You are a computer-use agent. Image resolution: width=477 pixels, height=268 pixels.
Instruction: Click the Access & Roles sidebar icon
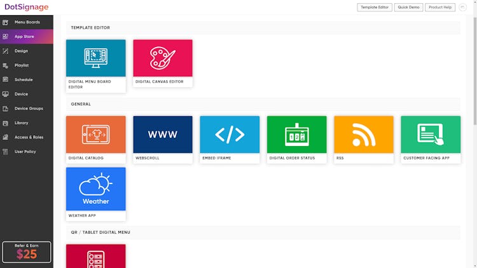point(6,137)
